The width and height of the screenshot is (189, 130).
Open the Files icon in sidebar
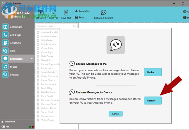tap(5, 51)
